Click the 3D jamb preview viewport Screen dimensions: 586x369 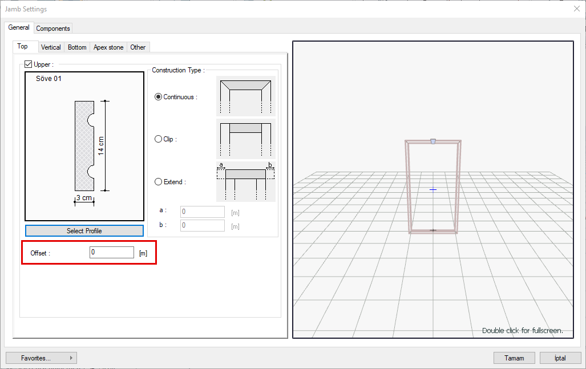433,189
